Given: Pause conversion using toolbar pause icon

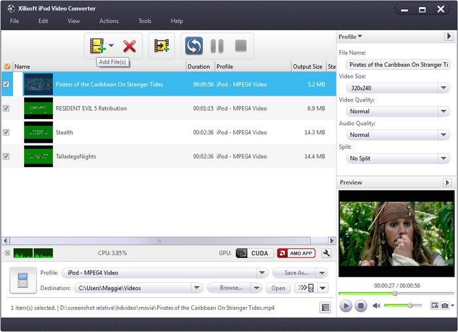Looking at the screenshot, I should click(217, 46).
